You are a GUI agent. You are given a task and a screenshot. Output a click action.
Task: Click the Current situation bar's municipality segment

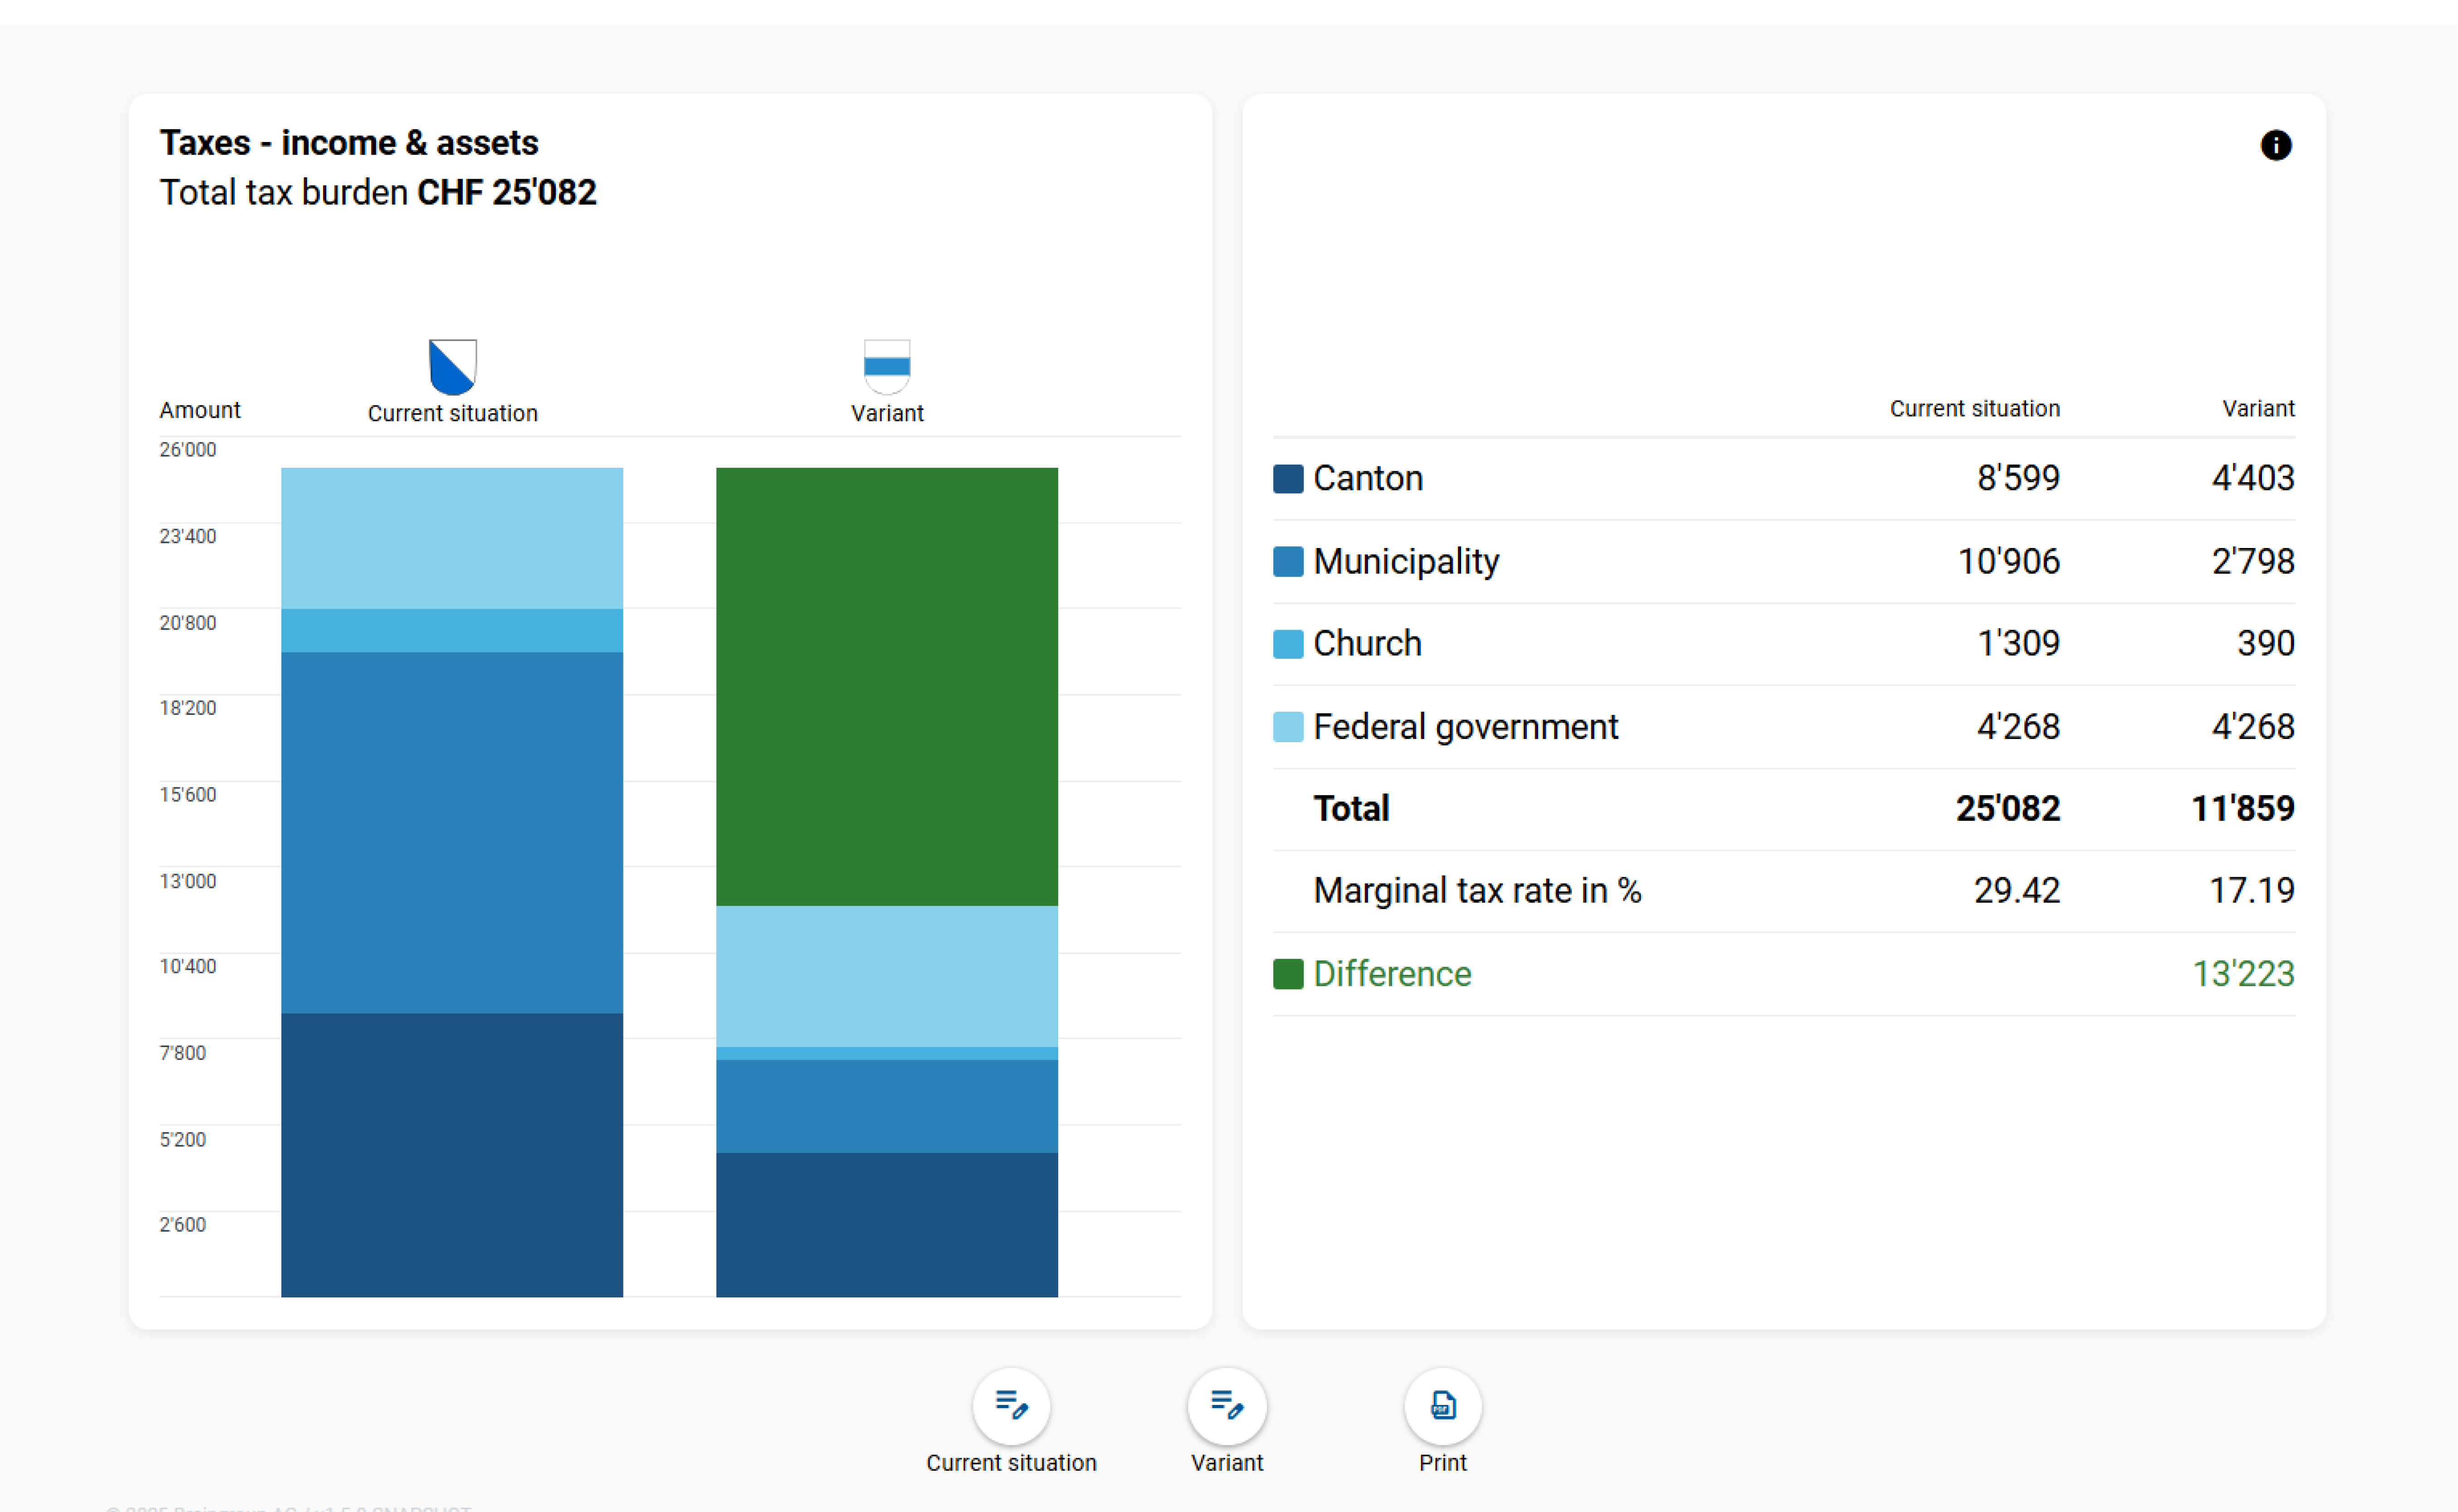(x=452, y=832)
